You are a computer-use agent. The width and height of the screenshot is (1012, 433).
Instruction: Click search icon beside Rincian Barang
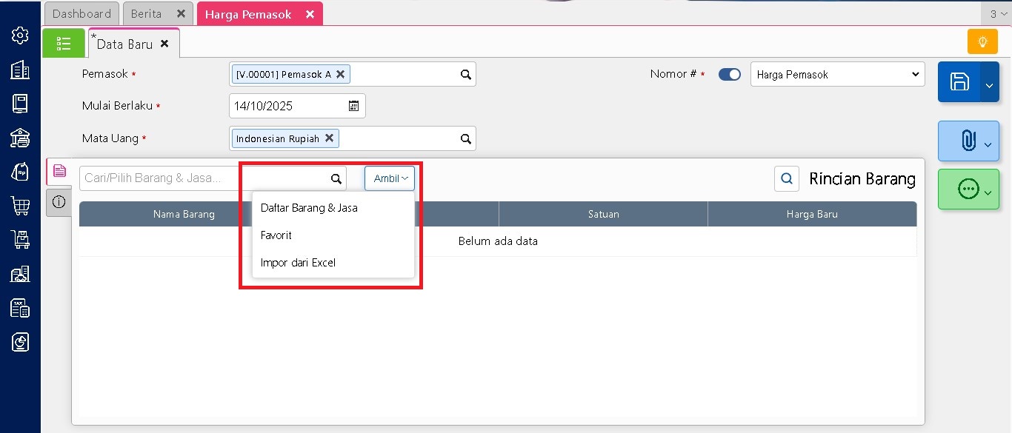pos(787,178)
